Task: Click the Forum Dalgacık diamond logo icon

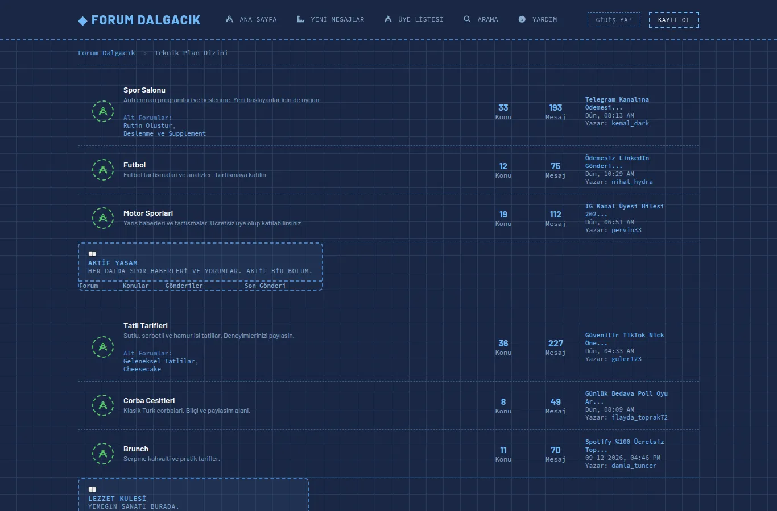Action: point(83,20)
